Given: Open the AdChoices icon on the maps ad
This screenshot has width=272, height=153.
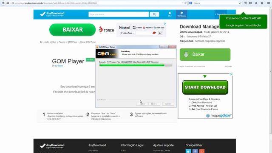Looking at the screenshot, I should click(231, 74).
